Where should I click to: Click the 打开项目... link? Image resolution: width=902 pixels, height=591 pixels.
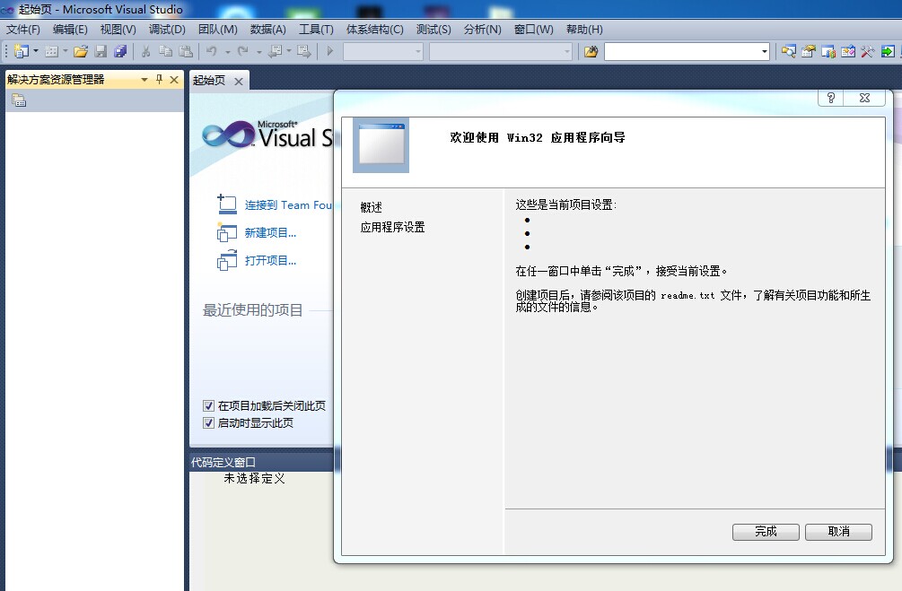click(x=270, y=260)
